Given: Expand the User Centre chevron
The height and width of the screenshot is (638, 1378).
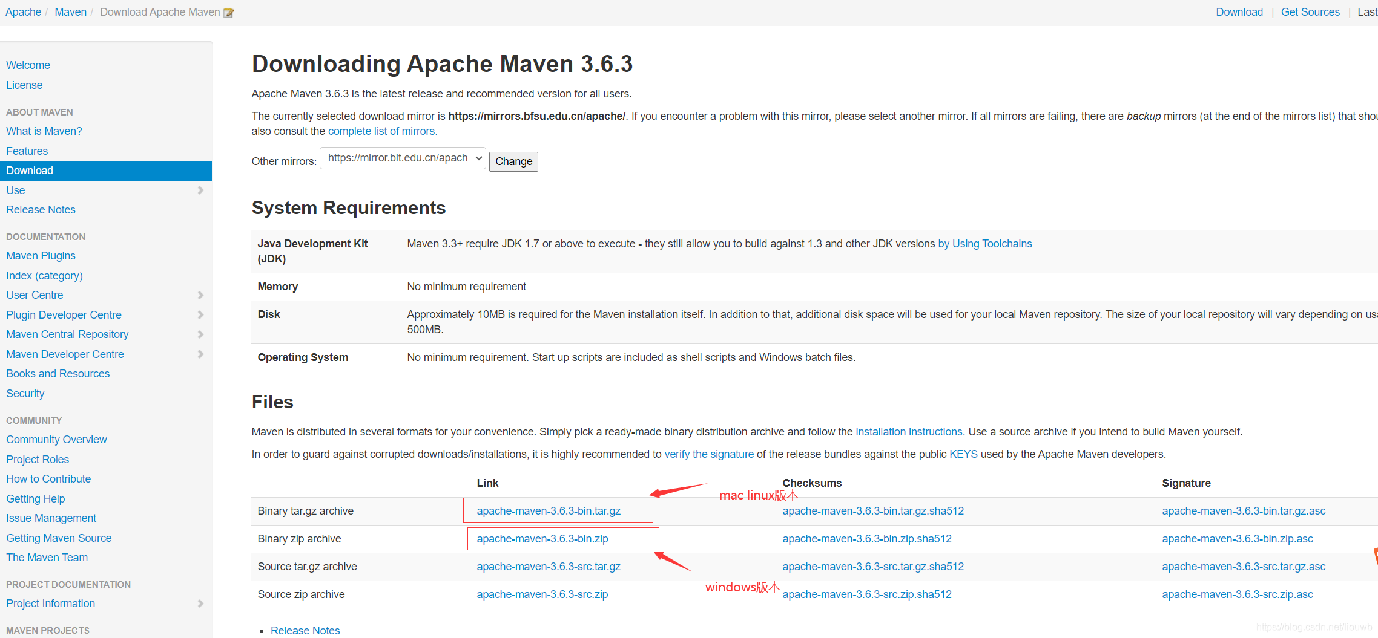Looking at the screenshot, I should tap(200, 295).
